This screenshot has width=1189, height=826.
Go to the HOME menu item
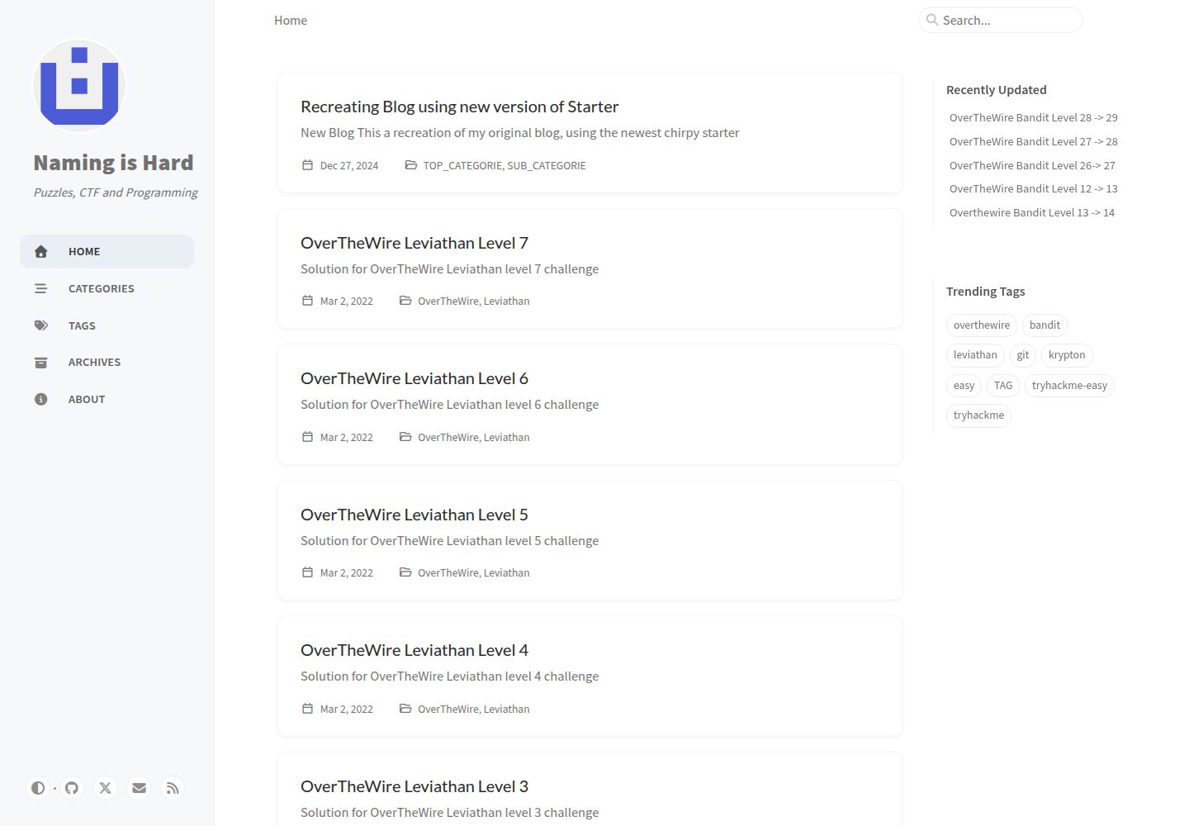107,252
